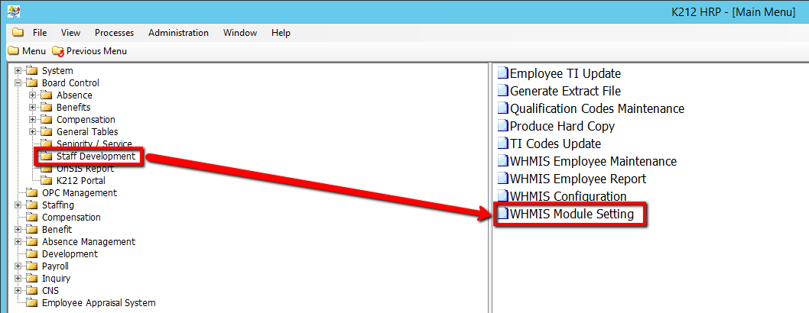Click the page icon next to WHMIS Configuration
This screenshot has height=313, width=809.
[x=502, y=196]
